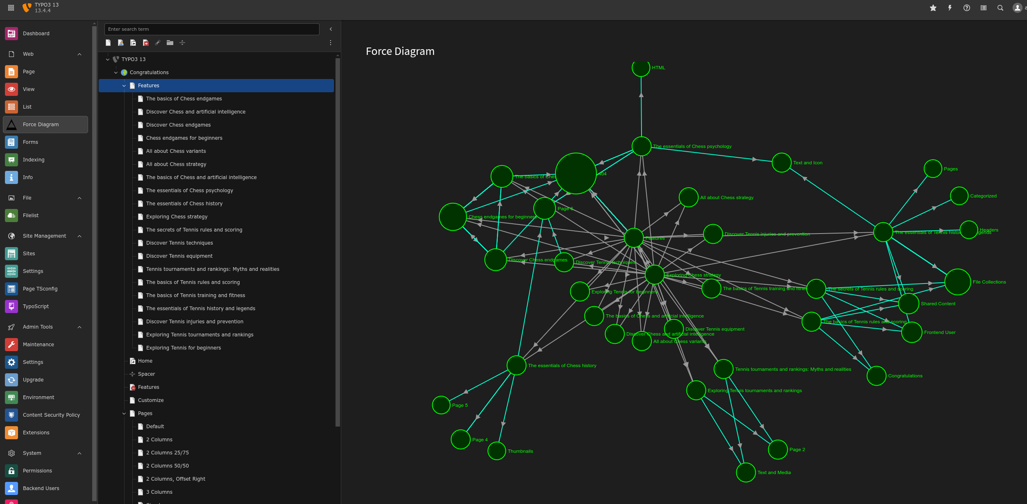Click the top bar search icon
This screenshot has width=1027, height=504.
[x=1000, y=8]
